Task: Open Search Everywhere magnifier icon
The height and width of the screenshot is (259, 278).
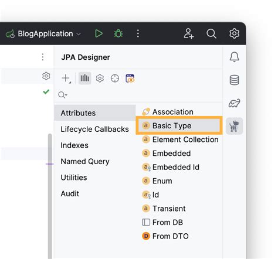Action: pyautogui.click(x=211, y=34)
